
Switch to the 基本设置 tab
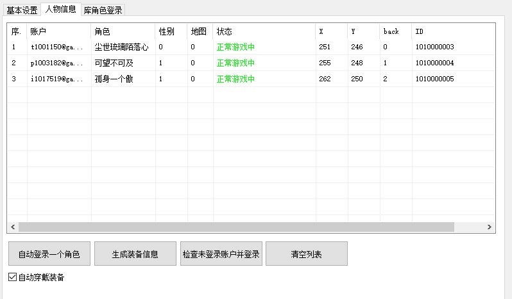click(x=22, y=10)
